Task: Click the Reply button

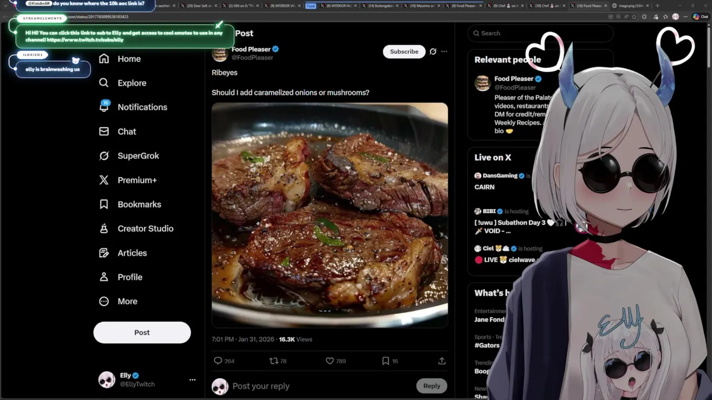Action: pyautogui.click(x=432, y=386)
